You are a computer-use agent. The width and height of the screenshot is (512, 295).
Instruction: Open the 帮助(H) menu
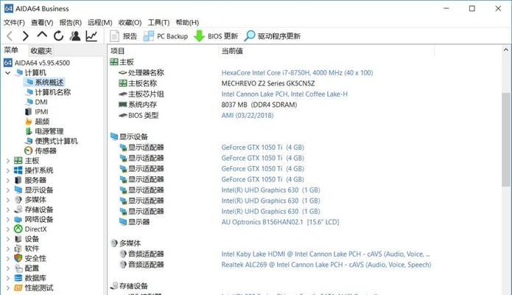pyautogui.click(x=187, y=23)
